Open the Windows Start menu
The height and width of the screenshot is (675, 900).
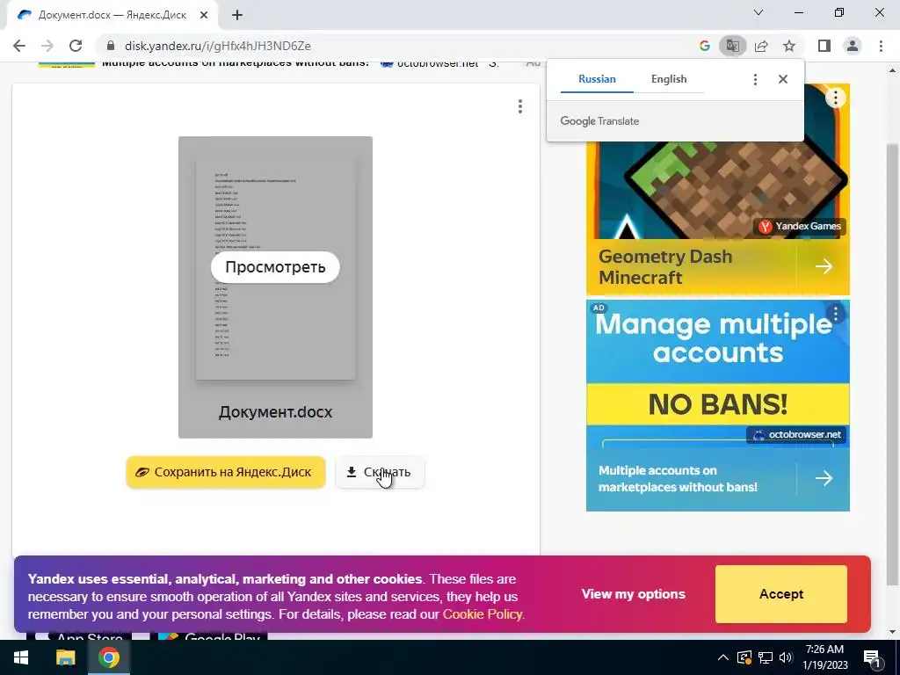click(21, 657)
